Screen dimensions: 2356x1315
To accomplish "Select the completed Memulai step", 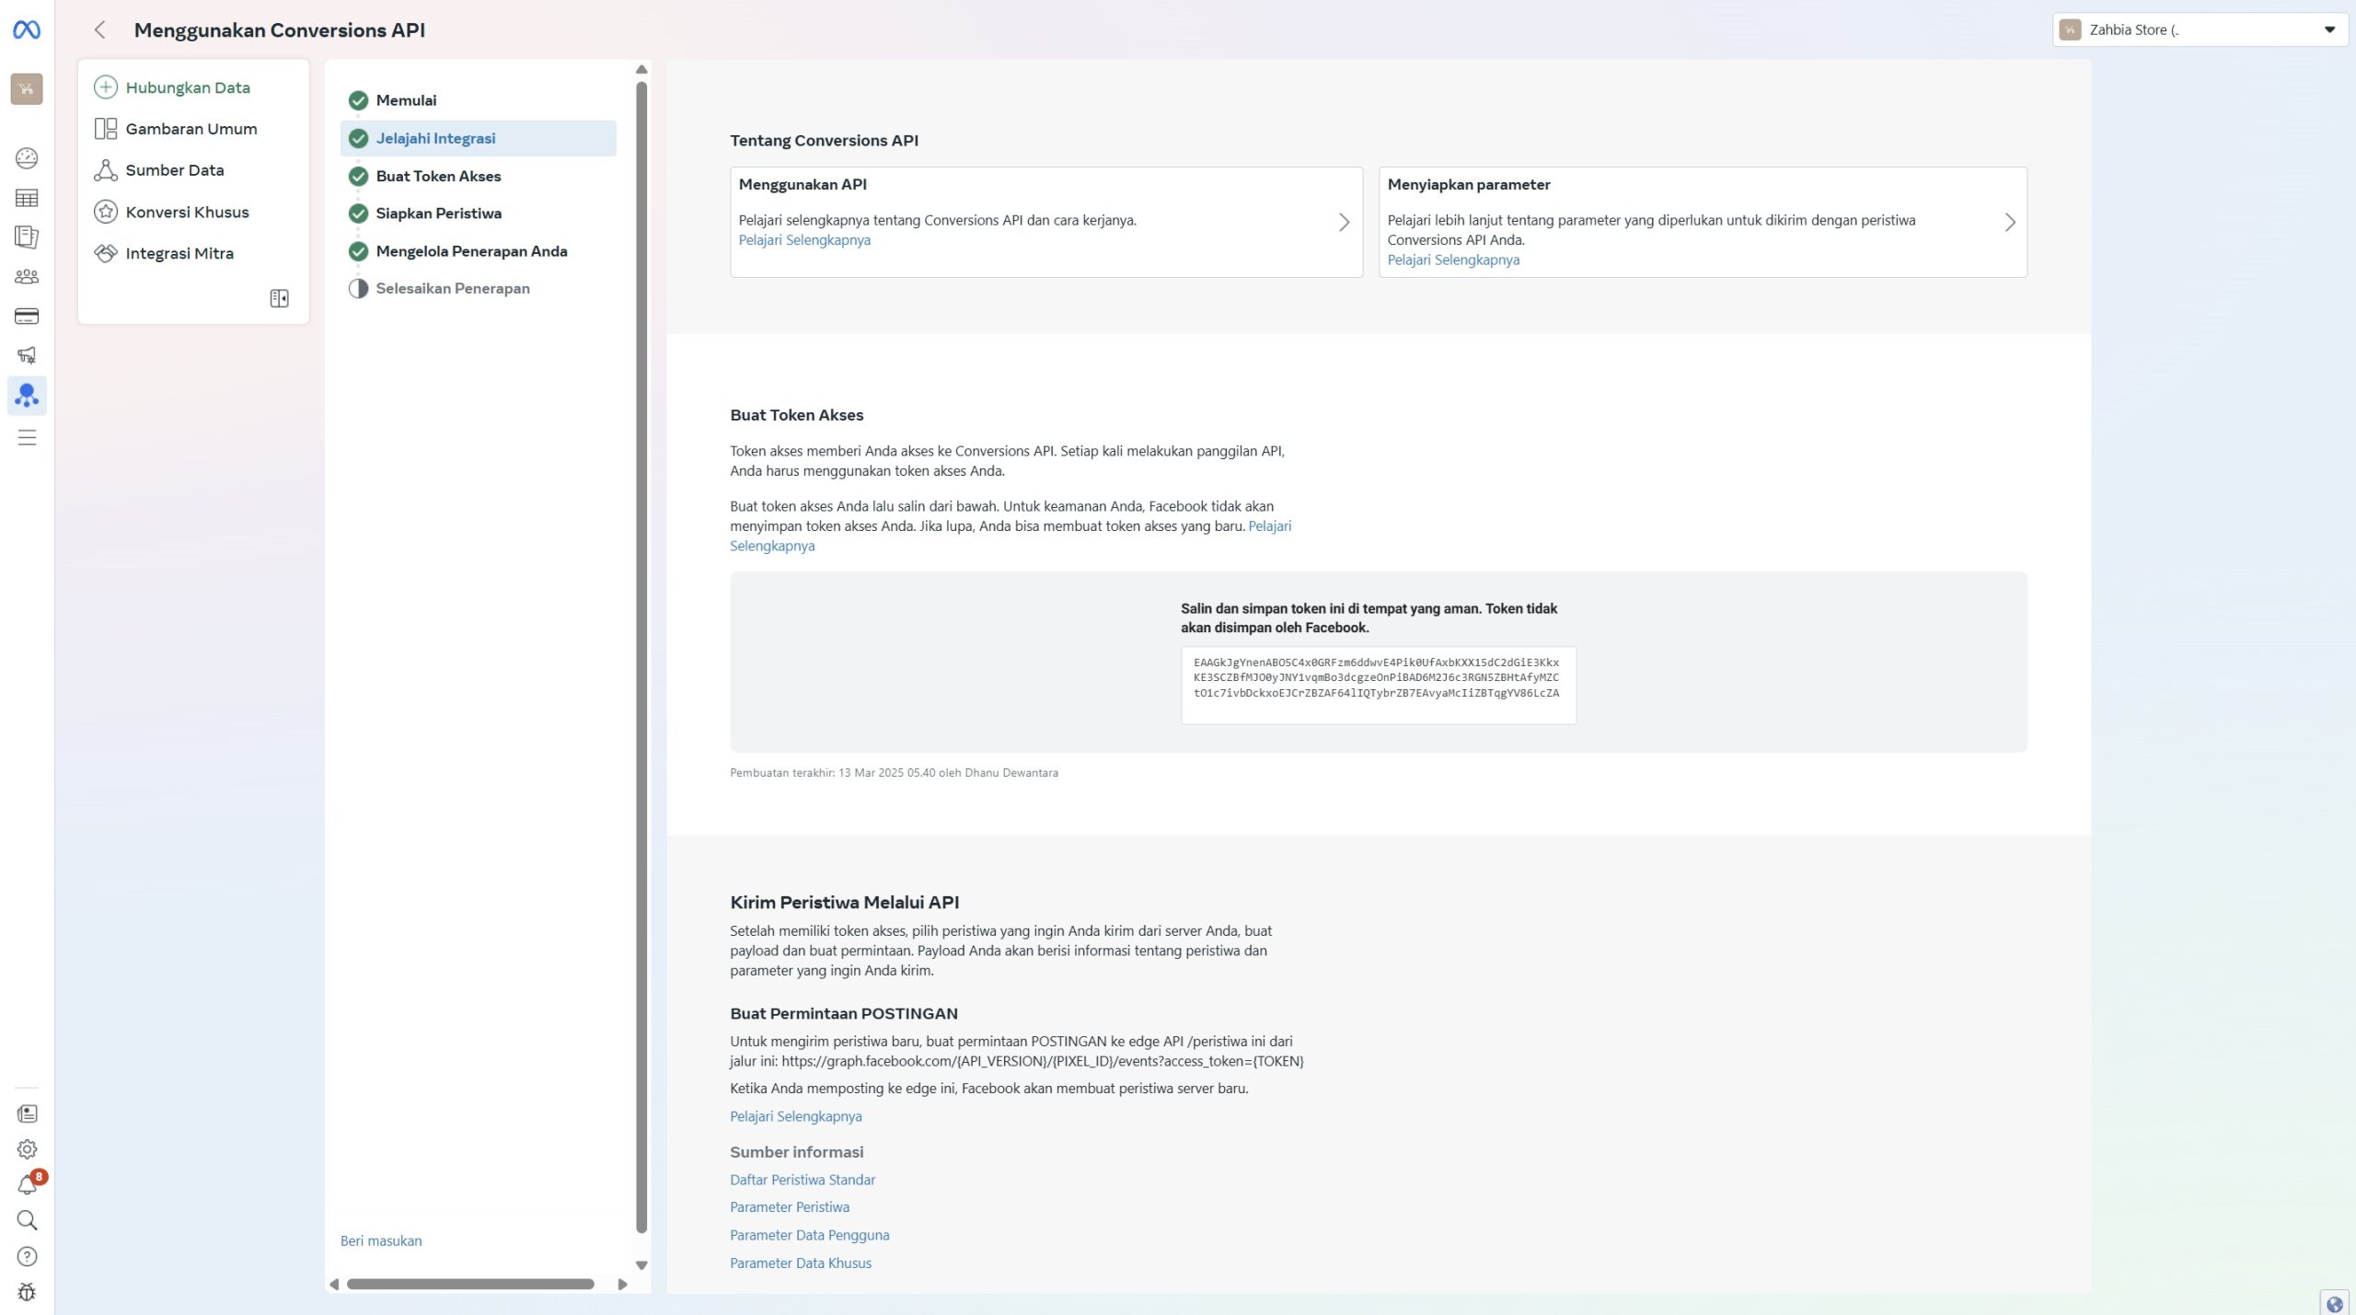I will 406,100.
